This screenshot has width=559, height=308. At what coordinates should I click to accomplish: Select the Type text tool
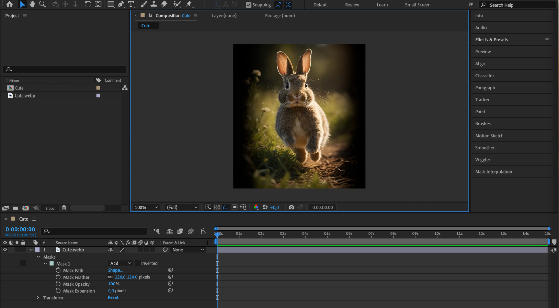tap(131, 4)
